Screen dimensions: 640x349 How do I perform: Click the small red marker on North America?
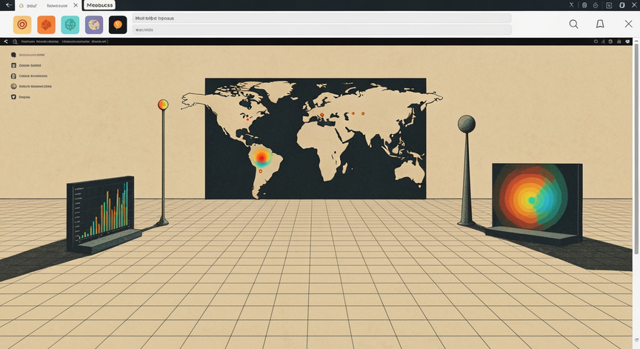click(247, 119)
